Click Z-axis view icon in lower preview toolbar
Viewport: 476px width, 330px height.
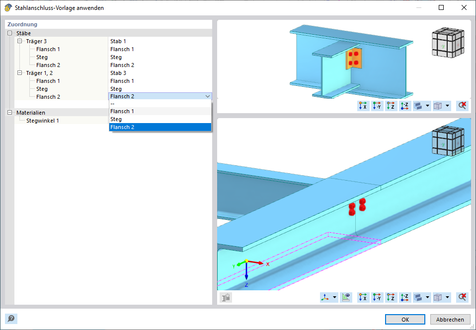click(x=391, y=297)
